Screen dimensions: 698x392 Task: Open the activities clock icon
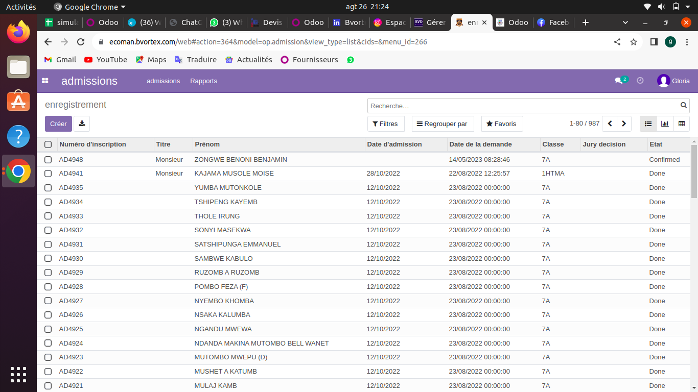640,81
